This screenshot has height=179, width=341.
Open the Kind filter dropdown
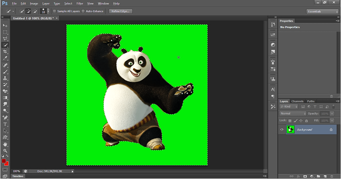(289, 107)
